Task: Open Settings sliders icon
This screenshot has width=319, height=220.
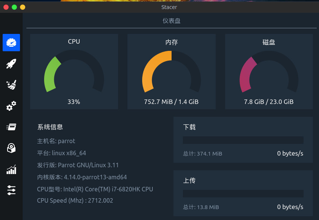Action: [x=11, y=190]
